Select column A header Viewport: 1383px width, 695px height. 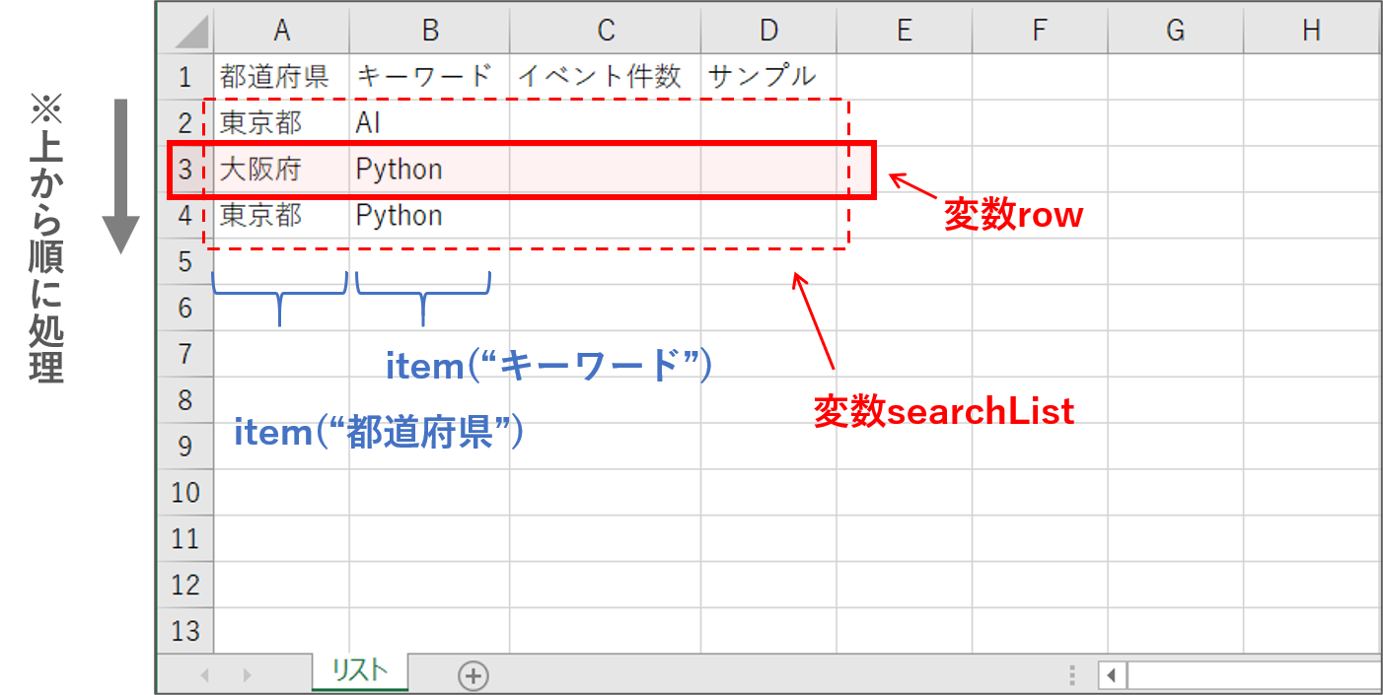(281, 32)
